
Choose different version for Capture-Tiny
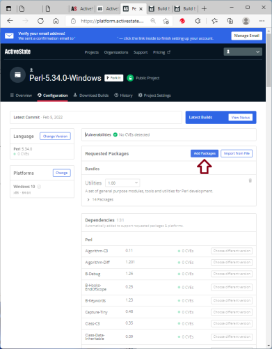click(x=232, y=312)
